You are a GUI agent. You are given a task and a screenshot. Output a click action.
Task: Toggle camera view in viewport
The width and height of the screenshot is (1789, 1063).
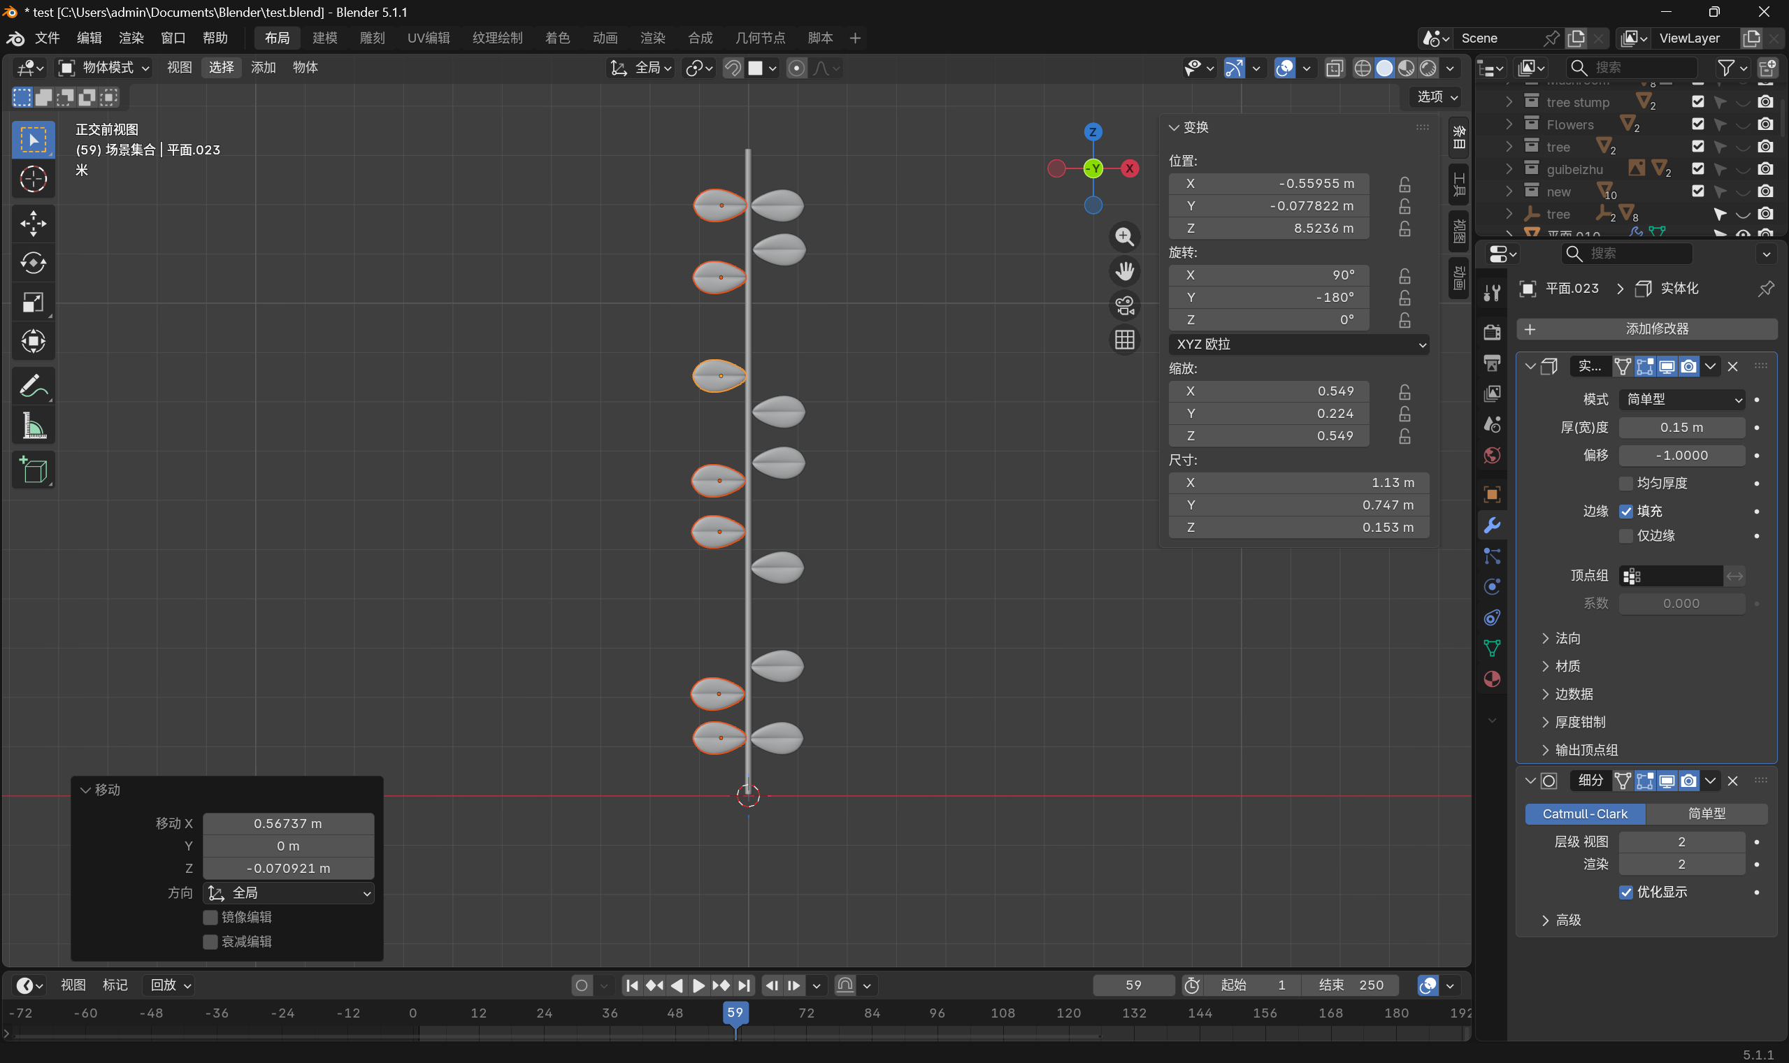point(1124,306)
